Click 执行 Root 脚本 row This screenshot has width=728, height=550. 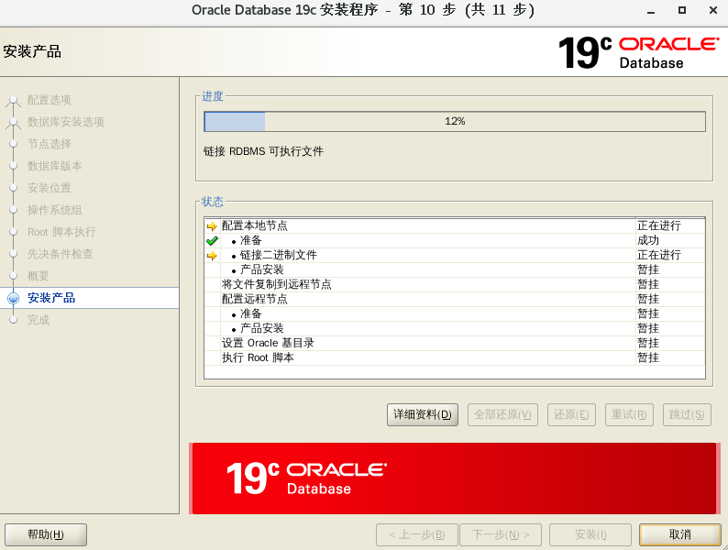(x=455, y=357)
